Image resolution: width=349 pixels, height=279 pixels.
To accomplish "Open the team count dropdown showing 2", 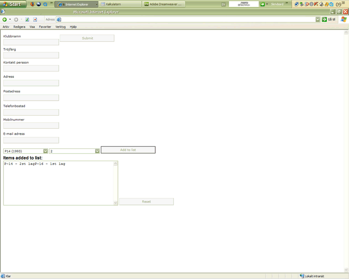I will pyautogui.click(x=74, y=151).
